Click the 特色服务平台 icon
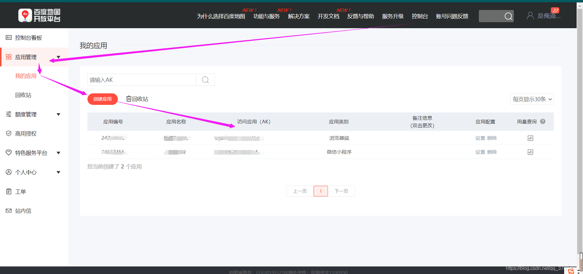This screenshot has width=583, height=274. pyautogui.click(x=9, y=153)
